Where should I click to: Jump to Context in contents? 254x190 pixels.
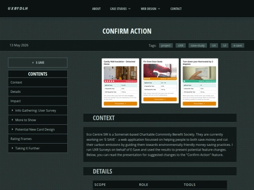pyautogui.click(x=38, y=83)
